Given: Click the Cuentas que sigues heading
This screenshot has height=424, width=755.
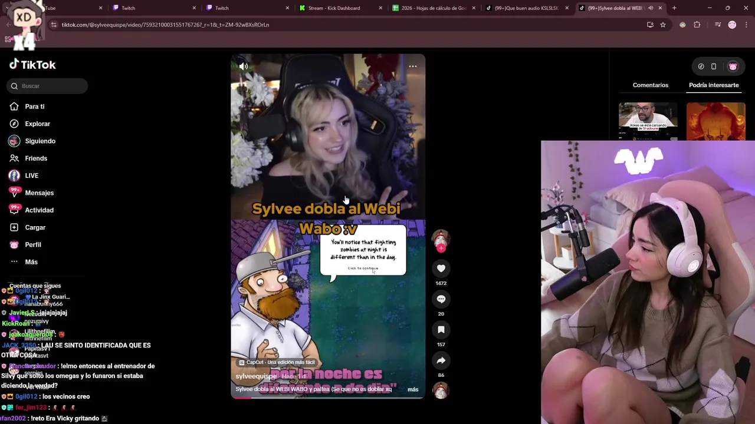Looking at the screenshot, I should [35, 286].
